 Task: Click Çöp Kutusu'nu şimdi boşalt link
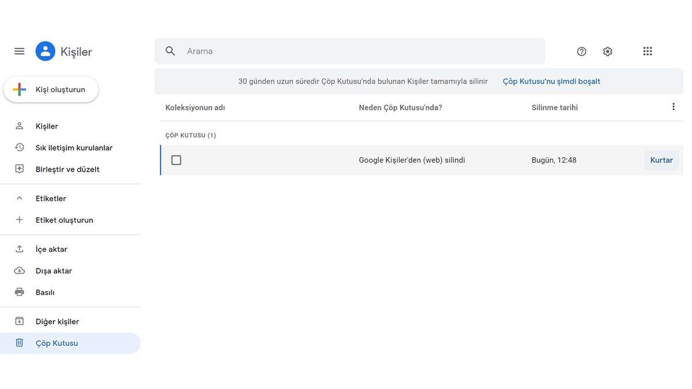pos(551,81)
